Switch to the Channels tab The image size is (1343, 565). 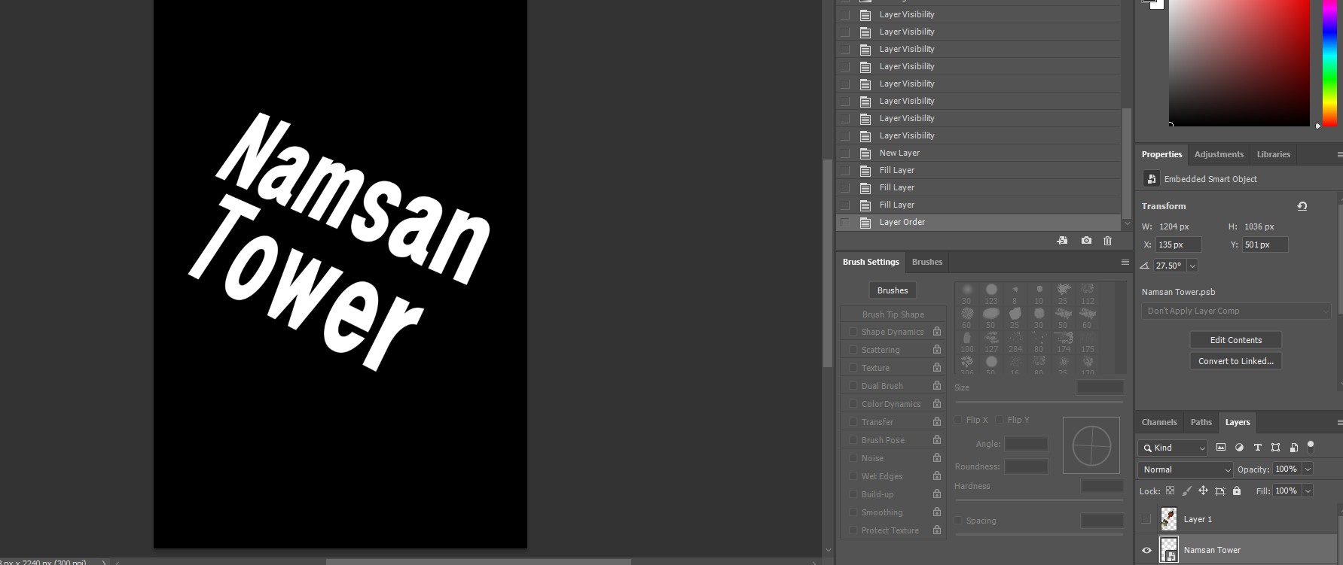pos(1158,422)
